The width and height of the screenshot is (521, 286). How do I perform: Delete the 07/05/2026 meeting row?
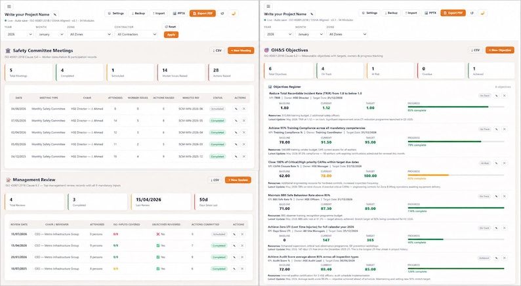(244, 121)
